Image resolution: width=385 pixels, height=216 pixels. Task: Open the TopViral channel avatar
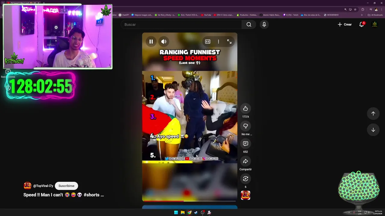click(27, 186)
